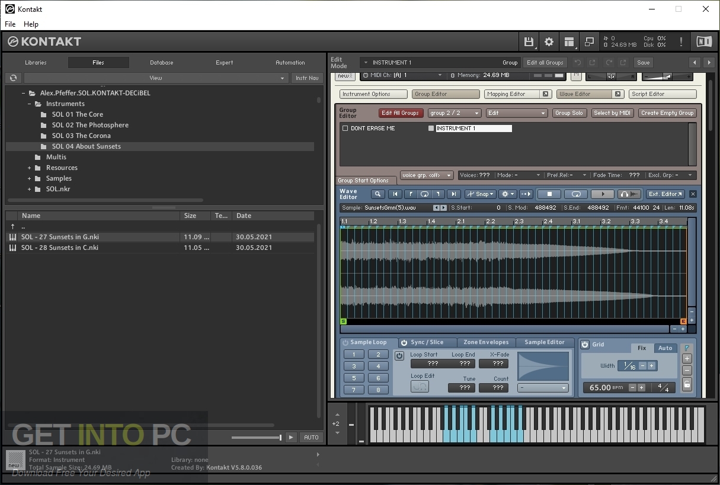Toggle the Sample Loop power button
The width and height of the screenshot is (720, 485).
click(x=345, y=342)
